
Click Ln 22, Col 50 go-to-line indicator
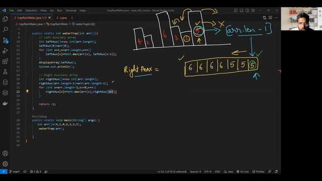172,171
